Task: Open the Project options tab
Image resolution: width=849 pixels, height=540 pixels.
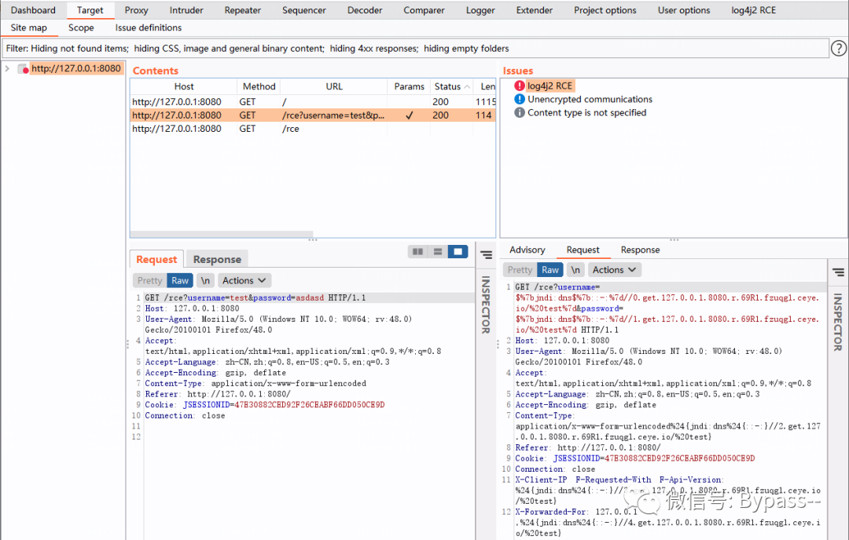Action: 605,10
